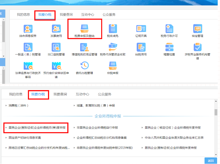Open the 证明开具 icon
The height and width of the screenshot is (164, 220).
pyautogui.click(x=141, y=29)
